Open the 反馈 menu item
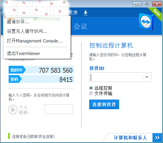 coord(73,13)
